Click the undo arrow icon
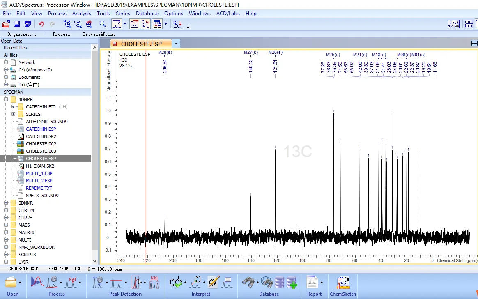478x299 pixels. [x=41, y=24]
